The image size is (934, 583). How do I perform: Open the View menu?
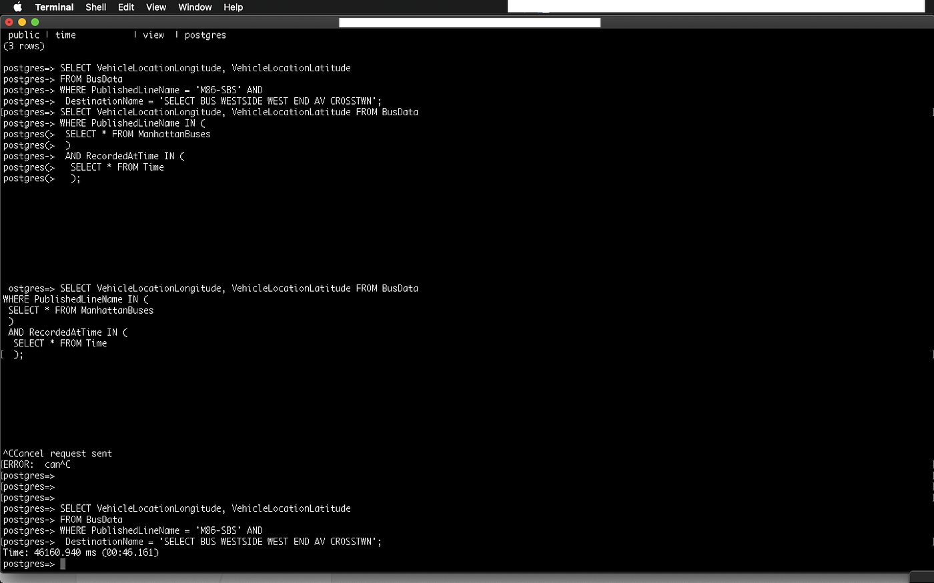tap(156, 7)
